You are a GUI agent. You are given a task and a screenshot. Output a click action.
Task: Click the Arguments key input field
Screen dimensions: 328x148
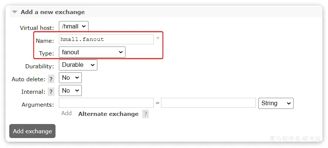(x=106, y=103)
